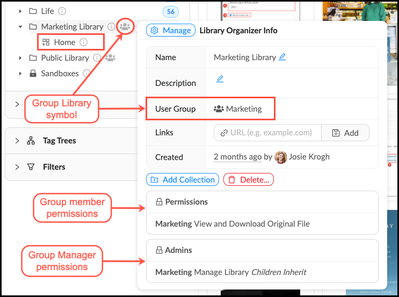Click the Admins section header
399x297 pixels.
pyautogui.click(x=262, y=250)
